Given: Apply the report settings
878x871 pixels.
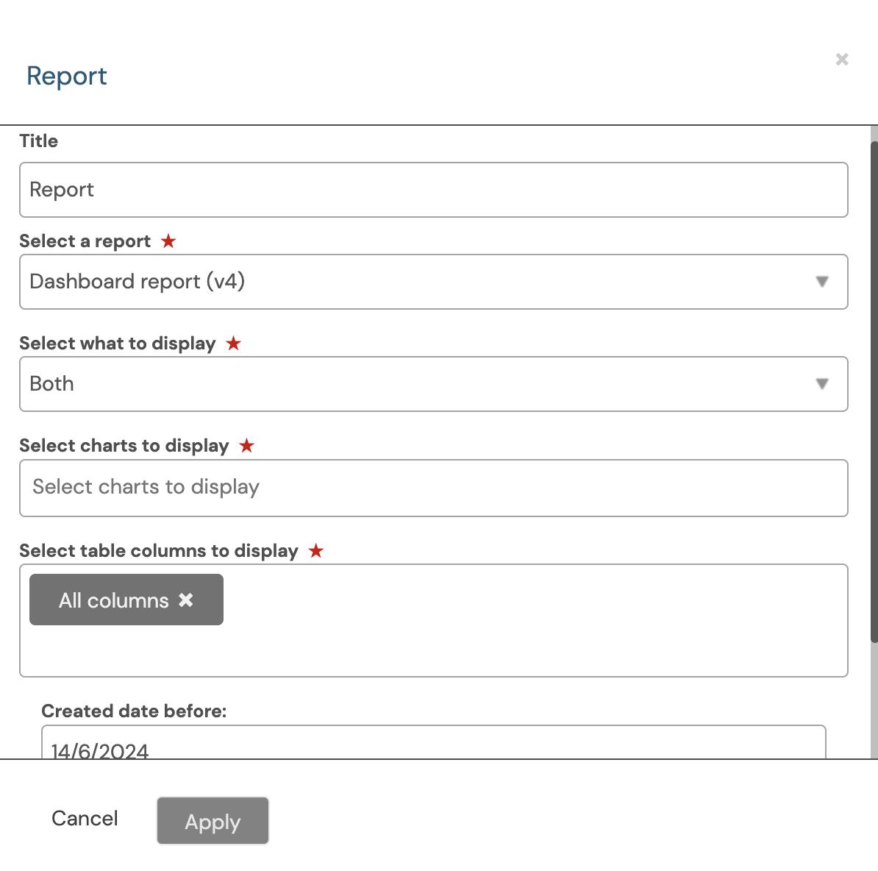Looking at the screenshot, I should click(x=213, y=821).
